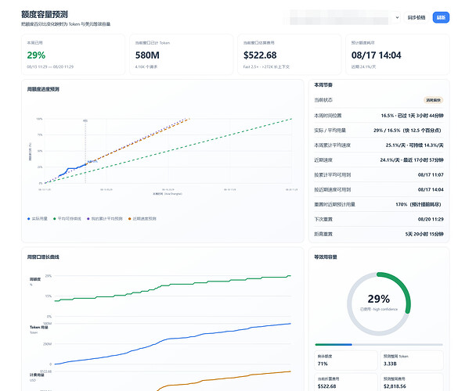Image resolution: width=458 pixels, height=391 pixels.
Task: Click the 29% donut gauge chart
Action: (379, 303)
